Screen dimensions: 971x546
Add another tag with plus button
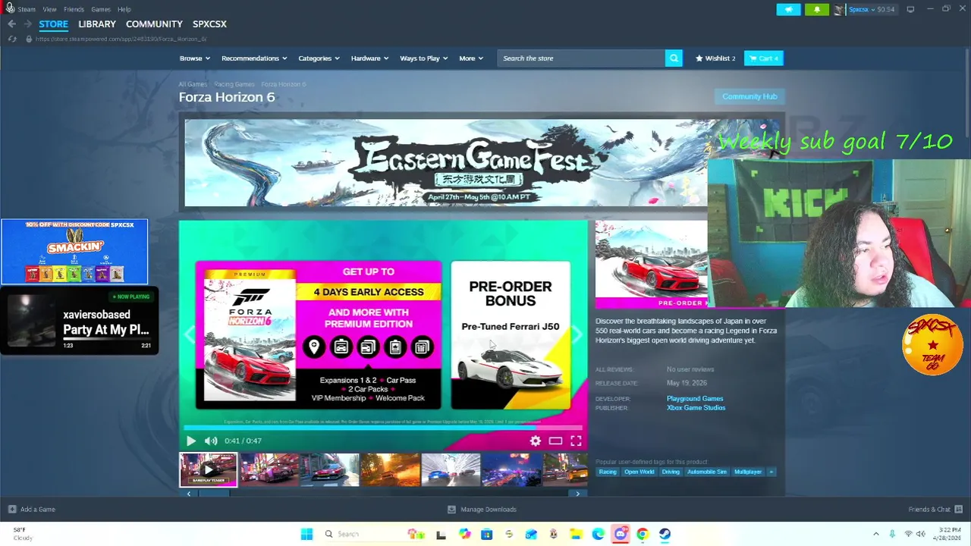(x=771, y=472)
